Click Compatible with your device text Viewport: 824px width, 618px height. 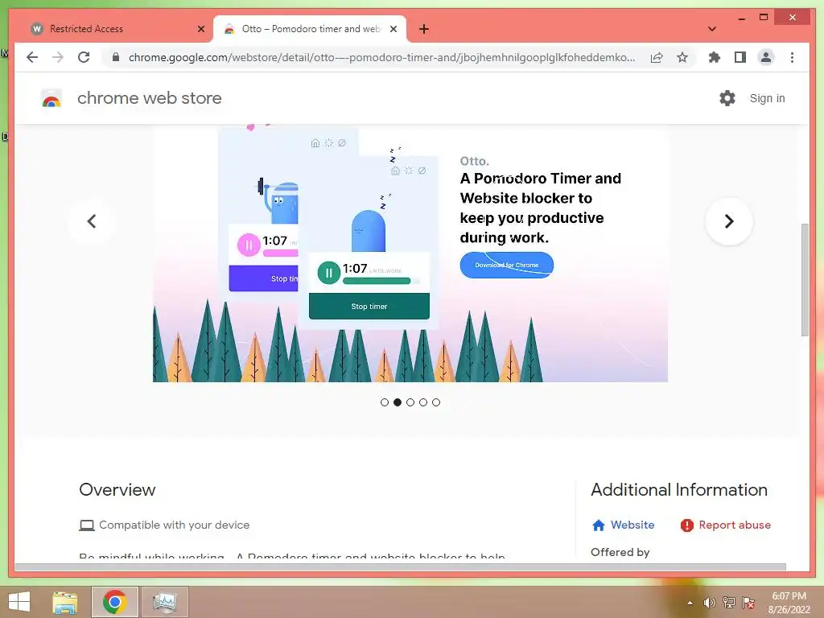174,525
